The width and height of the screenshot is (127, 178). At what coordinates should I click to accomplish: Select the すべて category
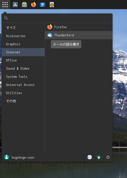(23, 28)
